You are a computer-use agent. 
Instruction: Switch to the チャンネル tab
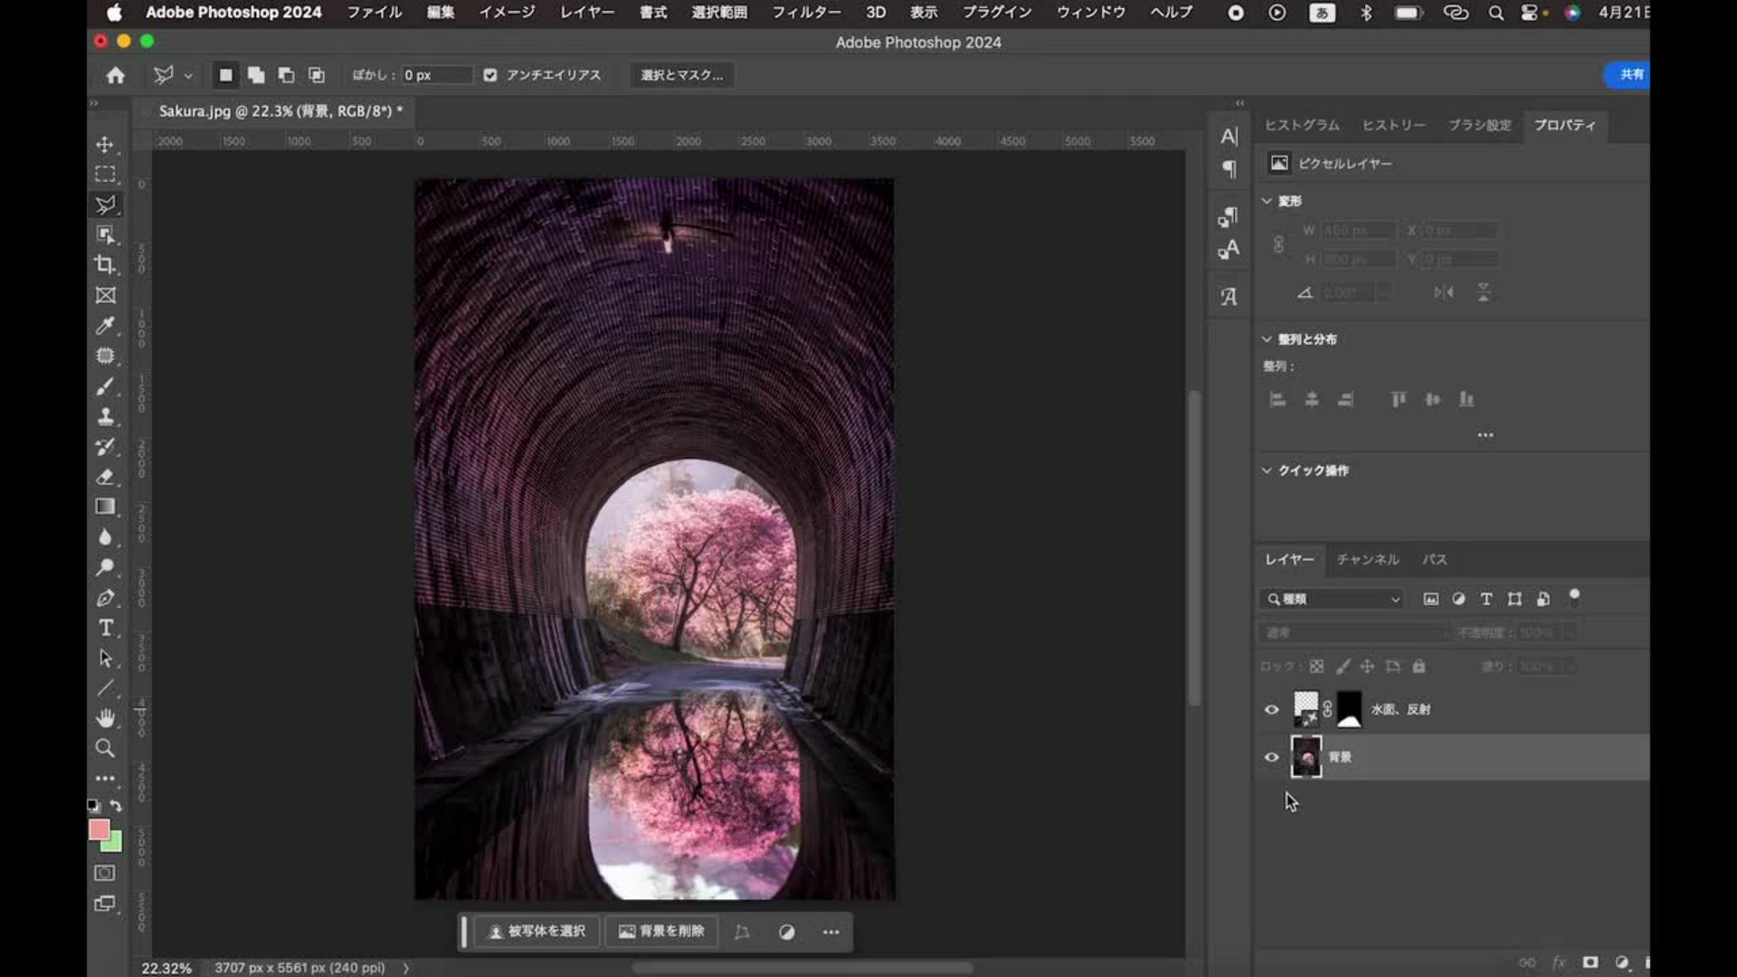tap(1367, 559)
